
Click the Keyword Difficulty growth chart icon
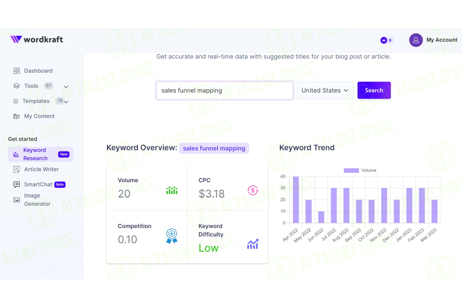(x=253, y=244)
